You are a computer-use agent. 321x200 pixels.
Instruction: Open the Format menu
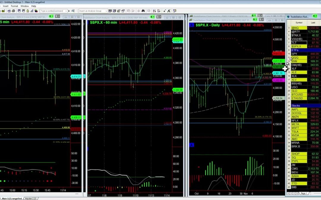[14, 6]
